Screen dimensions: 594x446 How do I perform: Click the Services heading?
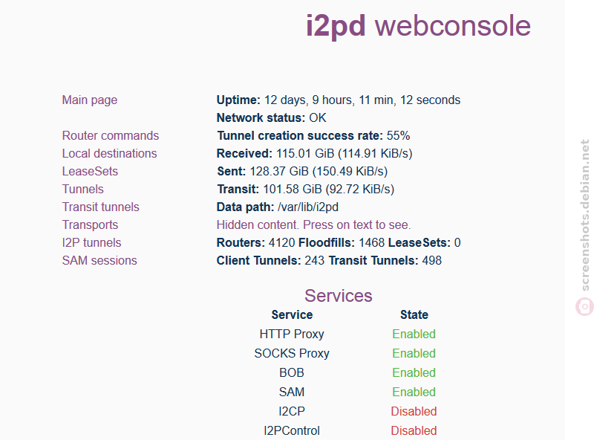[x=339, y=296]
